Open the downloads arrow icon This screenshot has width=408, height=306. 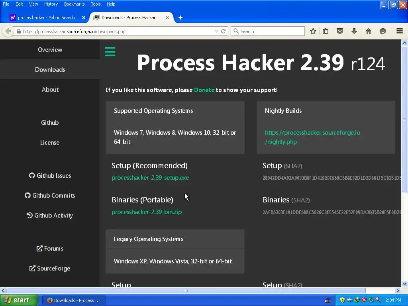(354, 31)
